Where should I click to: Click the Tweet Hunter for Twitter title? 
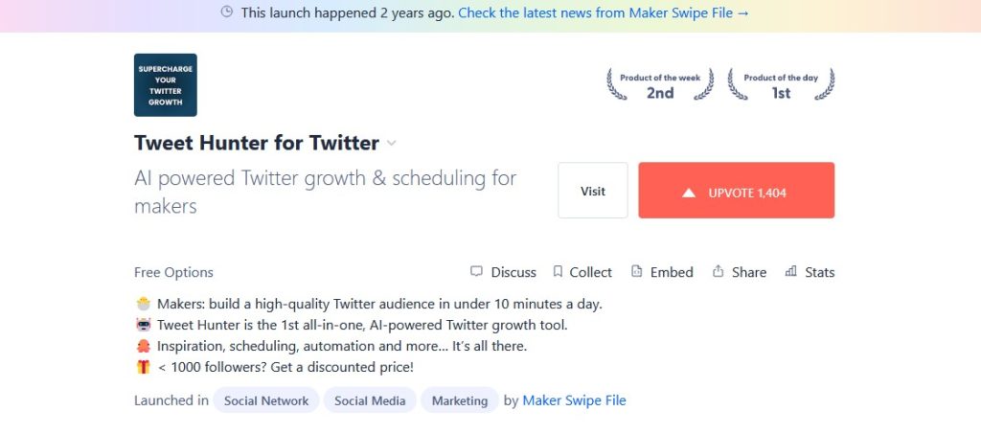tap(257, 143)
